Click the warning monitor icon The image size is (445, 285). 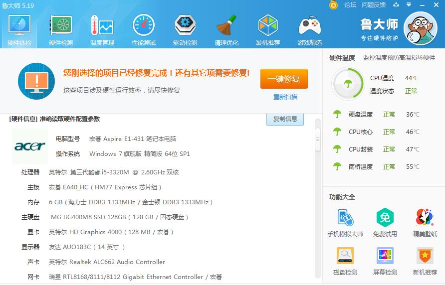click(x=36, y=81)
